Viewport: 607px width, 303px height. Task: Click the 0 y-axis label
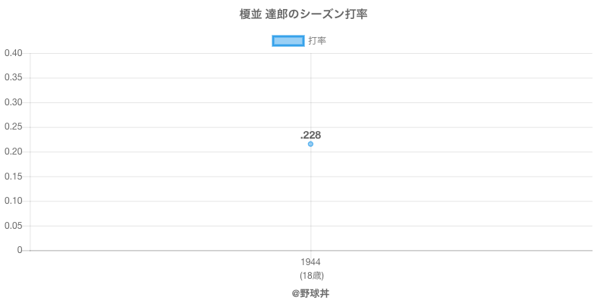[x=21, y=250]
